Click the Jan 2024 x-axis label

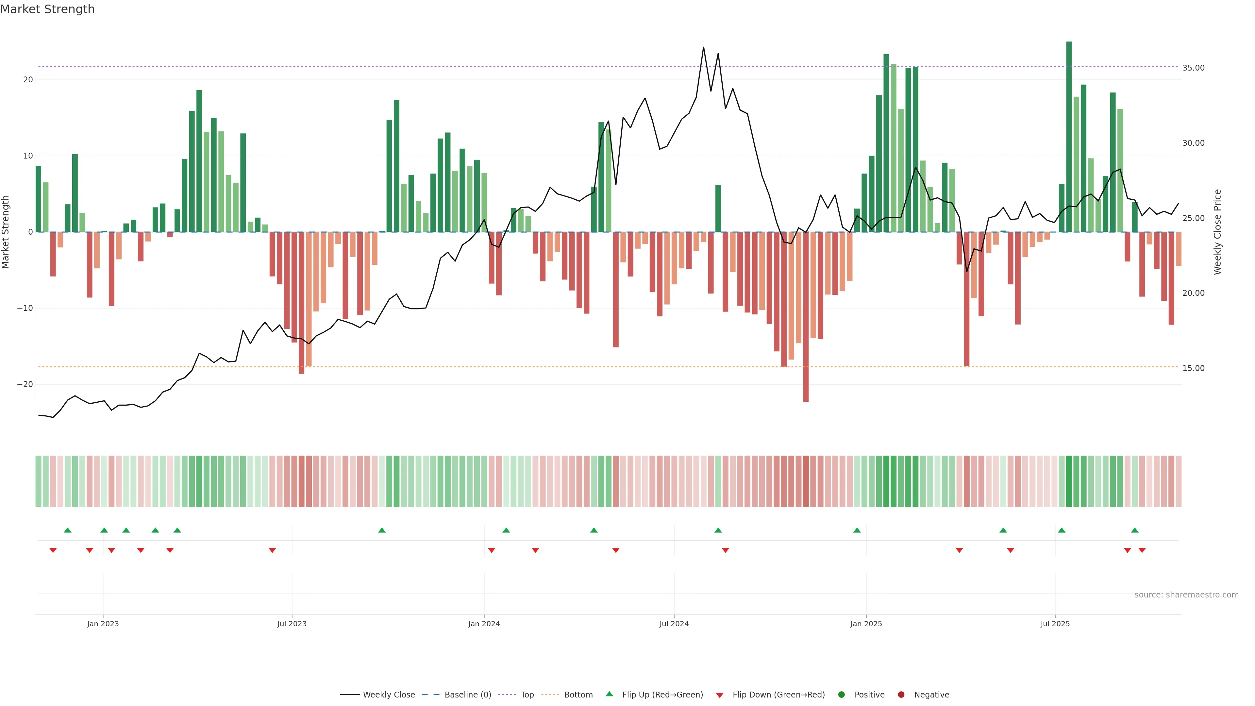pos(484,624)
